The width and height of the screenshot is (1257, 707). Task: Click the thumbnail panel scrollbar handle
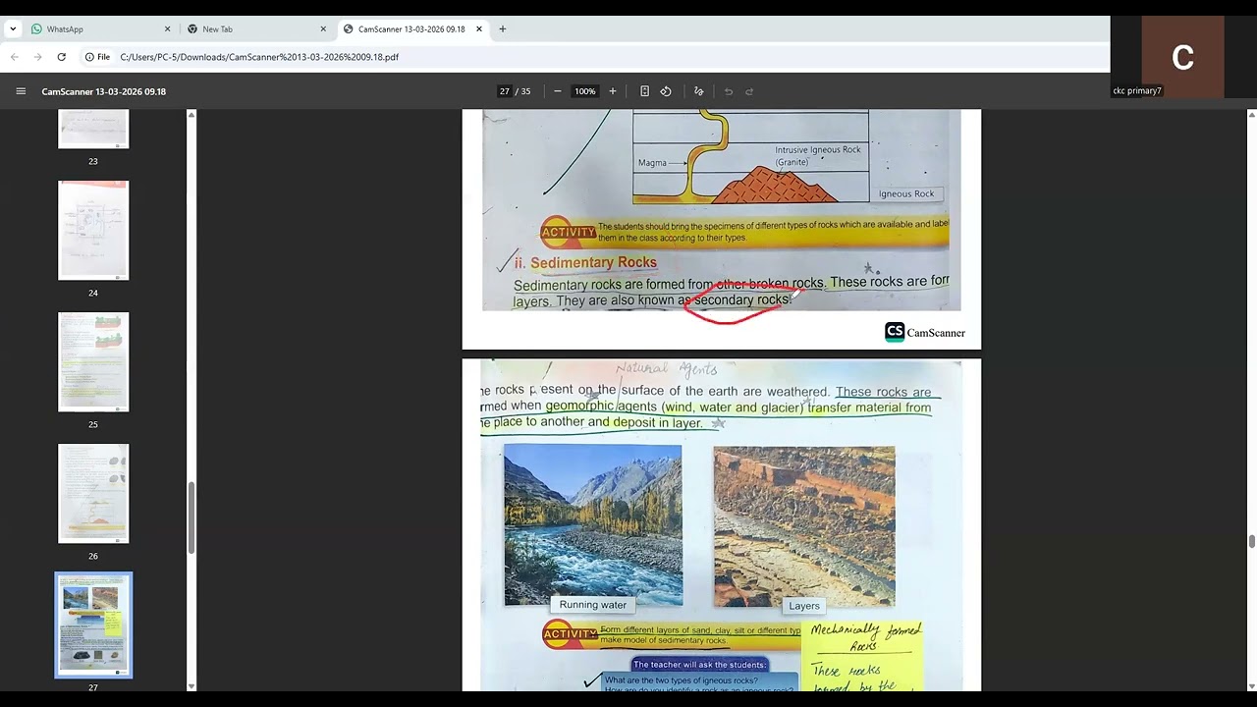pyautogui.click(x=191, y=517)
